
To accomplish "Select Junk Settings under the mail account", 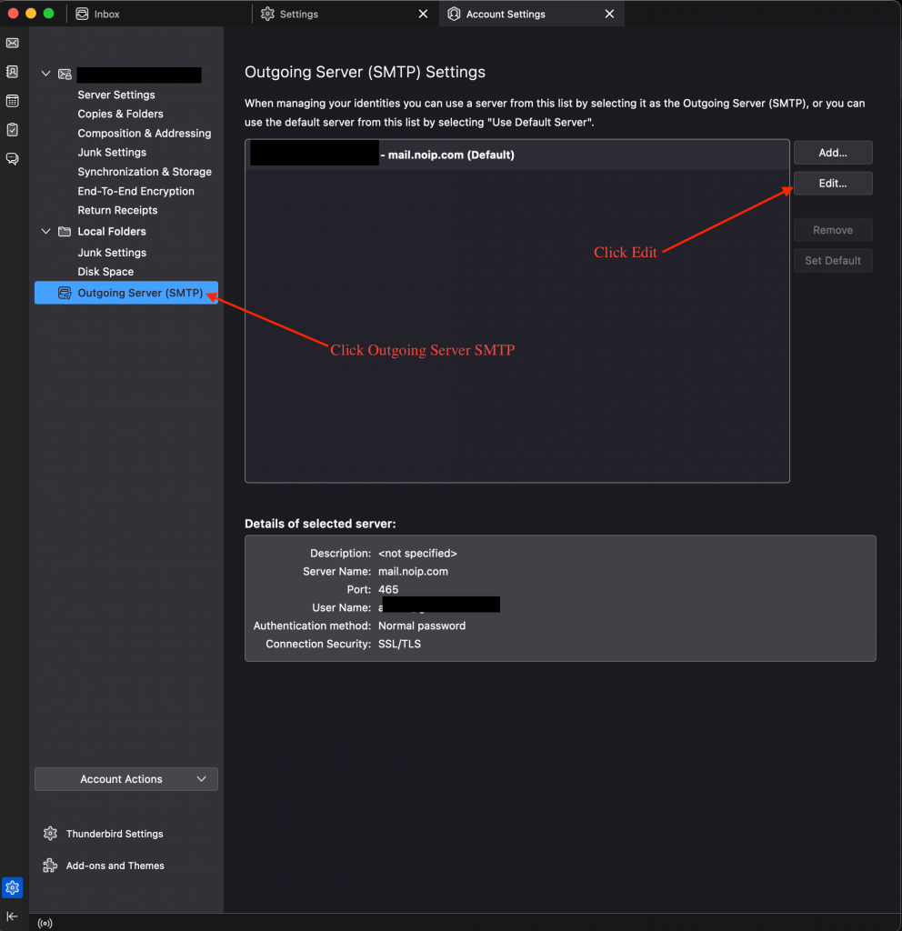I will 112,153.
